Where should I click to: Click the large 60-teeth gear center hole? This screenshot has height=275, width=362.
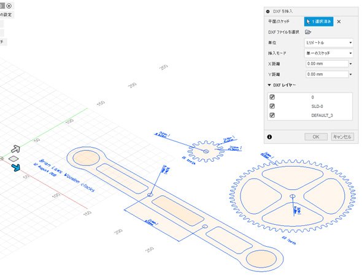coord(293,196)
